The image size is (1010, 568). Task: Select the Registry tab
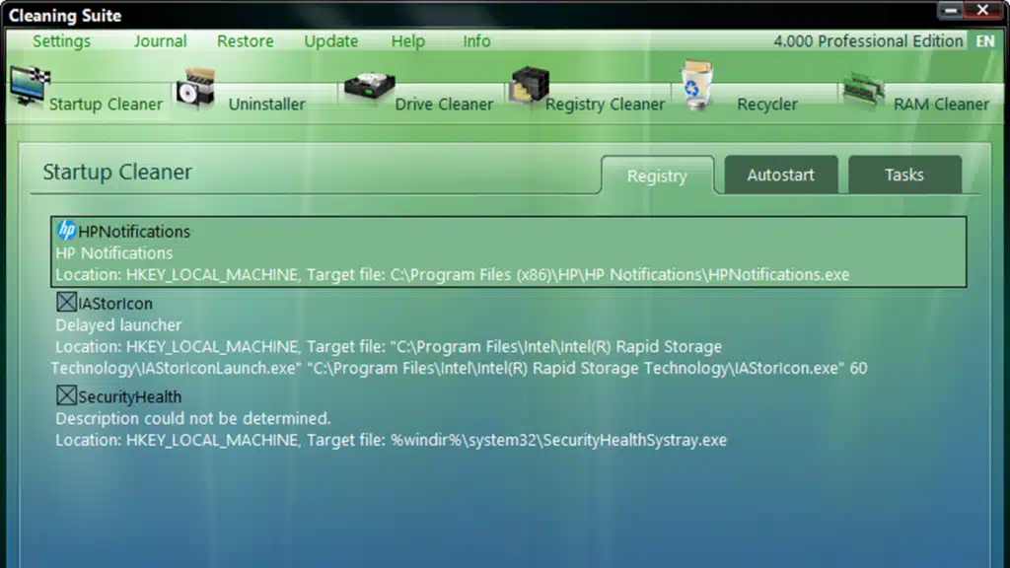tap(657, 176)
